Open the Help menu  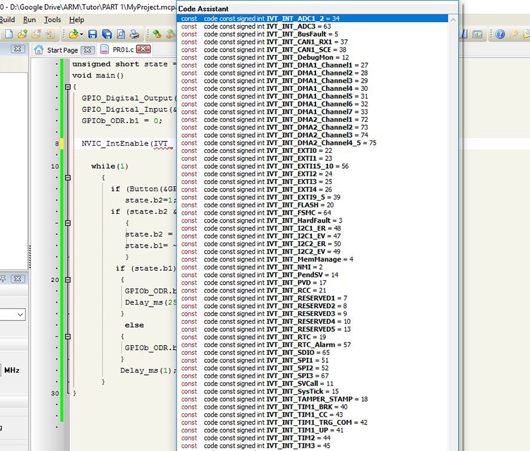[x=77, y=20]
